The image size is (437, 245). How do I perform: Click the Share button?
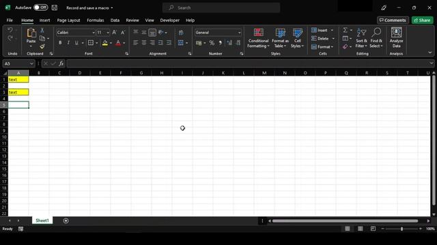tap(422, 20)
